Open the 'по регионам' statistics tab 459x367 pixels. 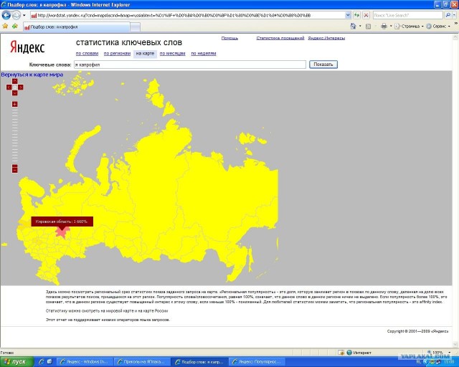click(117, 54)
